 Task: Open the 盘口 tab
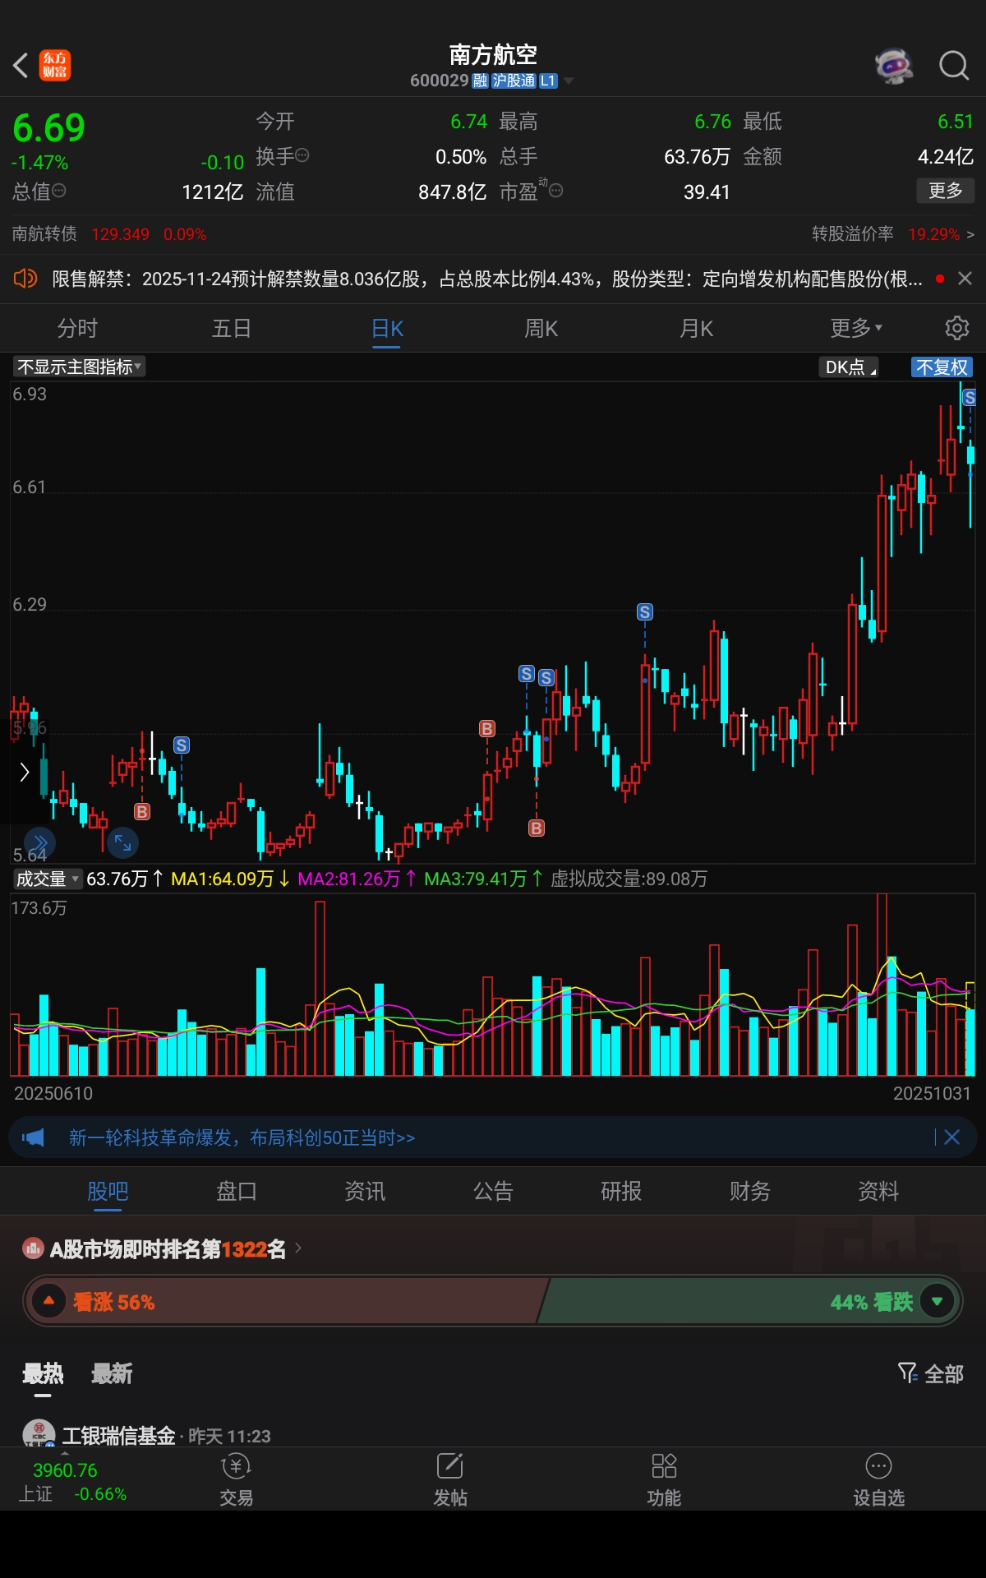[237, 1190]
